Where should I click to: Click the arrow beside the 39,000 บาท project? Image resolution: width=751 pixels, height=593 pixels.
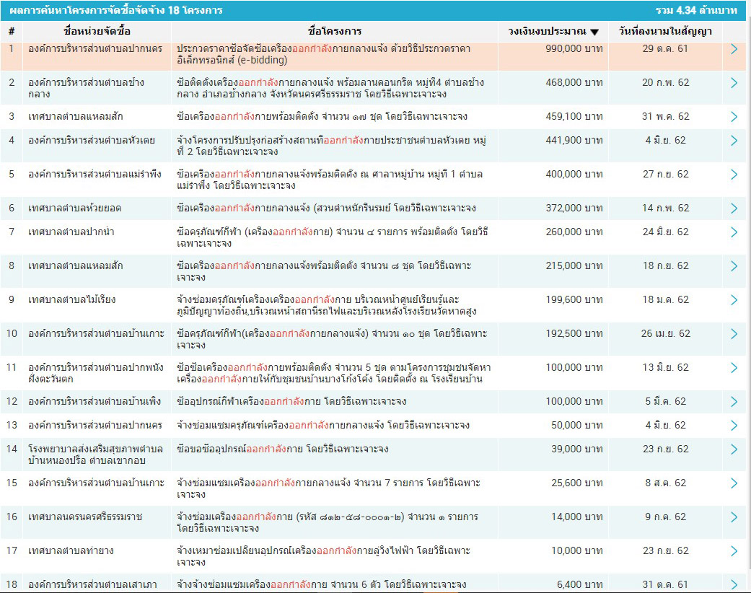[734, 449]
